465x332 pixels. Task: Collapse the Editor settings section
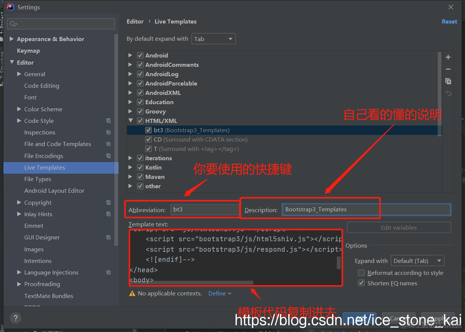(x=12, y=62)
